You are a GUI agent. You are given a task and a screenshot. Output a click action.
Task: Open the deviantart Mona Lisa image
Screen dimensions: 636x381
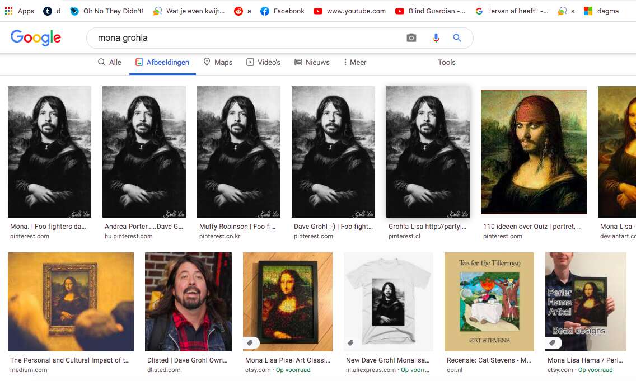pyautogui.click(x=617, y=152)
